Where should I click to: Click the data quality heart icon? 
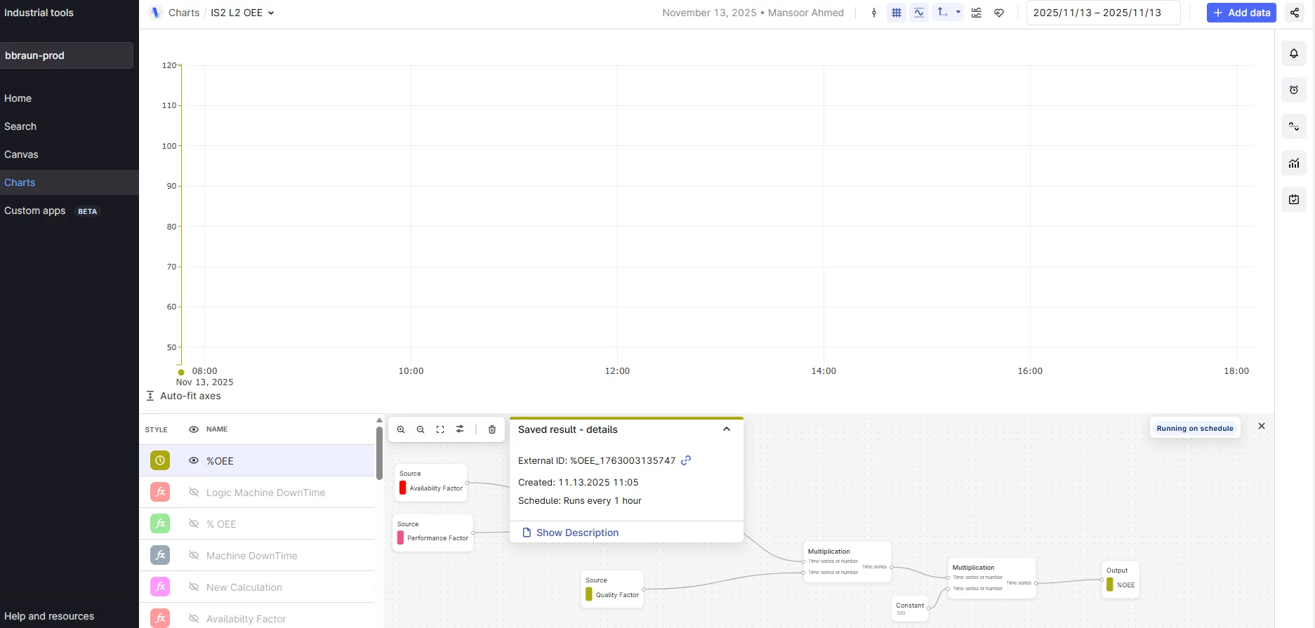click(x=999, y=13)
